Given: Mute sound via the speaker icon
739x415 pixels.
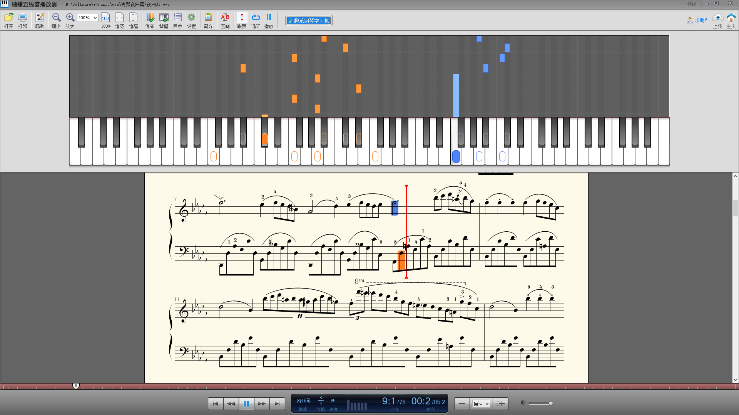Looking at the screenshot, I should [x=523, y=403].
